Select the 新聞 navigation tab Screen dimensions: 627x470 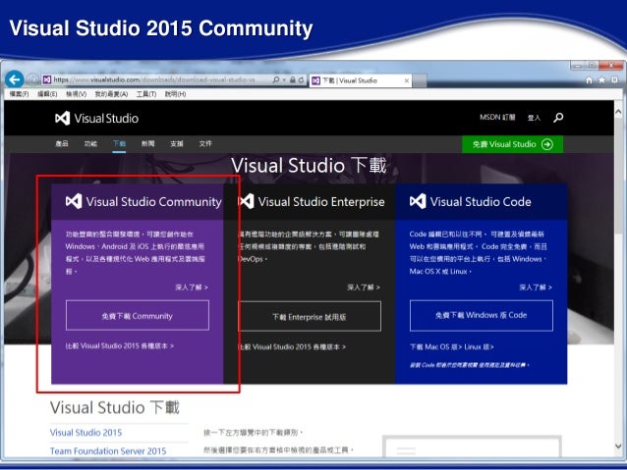[148, 144]
